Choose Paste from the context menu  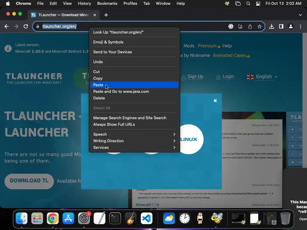(x=134, y=85)
